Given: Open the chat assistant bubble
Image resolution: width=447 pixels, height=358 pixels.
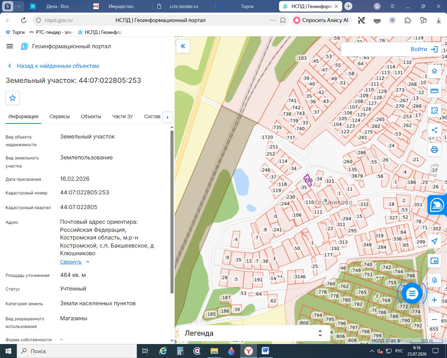Looking at the screenshot, I should (x=412, y=293).
